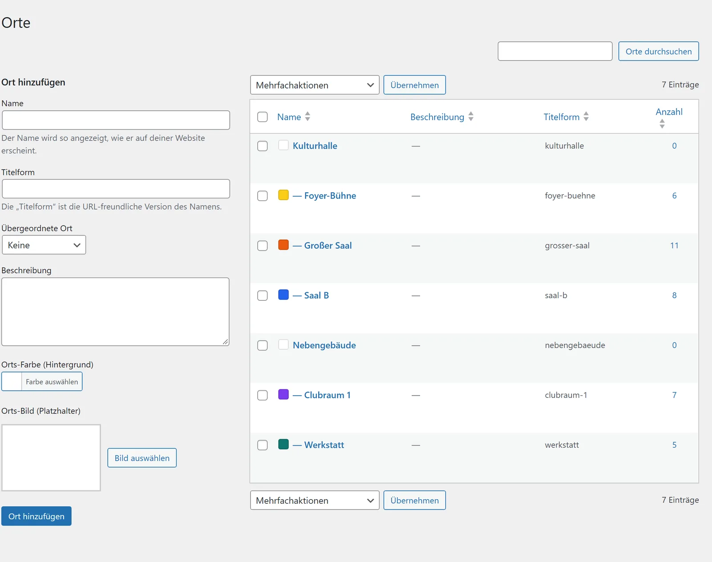Open the Kulturhalle entry

coord(315,146)
